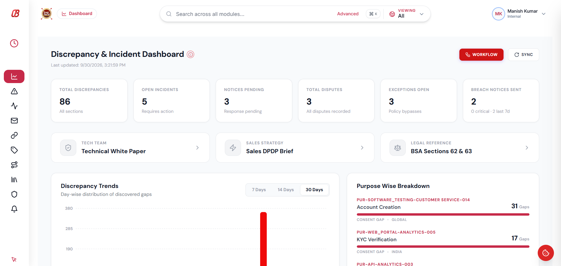Expand the Manish Kumar account menu chevron
The image size is (561, 266).
(x=544, y=14)
